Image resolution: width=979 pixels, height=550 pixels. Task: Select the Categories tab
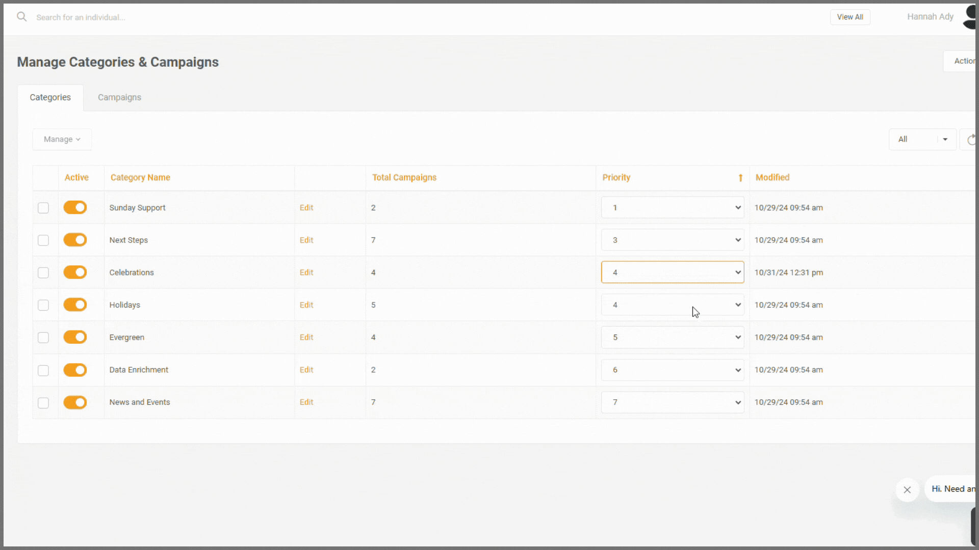(50, 97)
